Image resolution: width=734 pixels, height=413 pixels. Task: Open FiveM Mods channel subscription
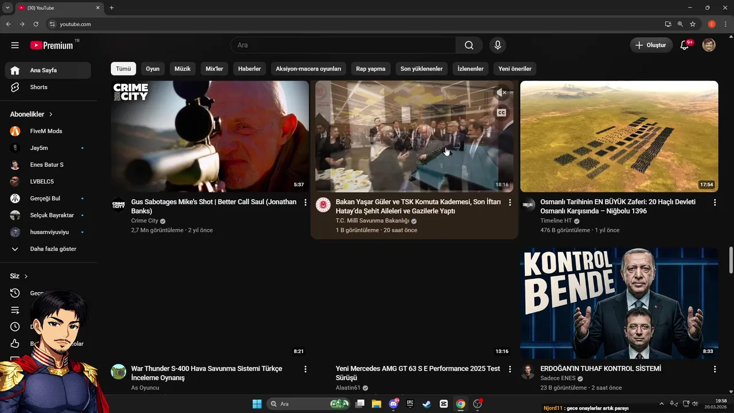(x=48, y=131)
